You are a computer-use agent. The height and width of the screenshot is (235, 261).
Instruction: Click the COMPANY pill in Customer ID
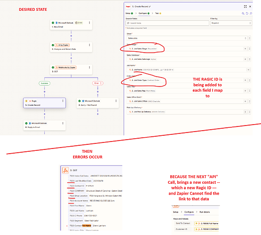[206, 229]
